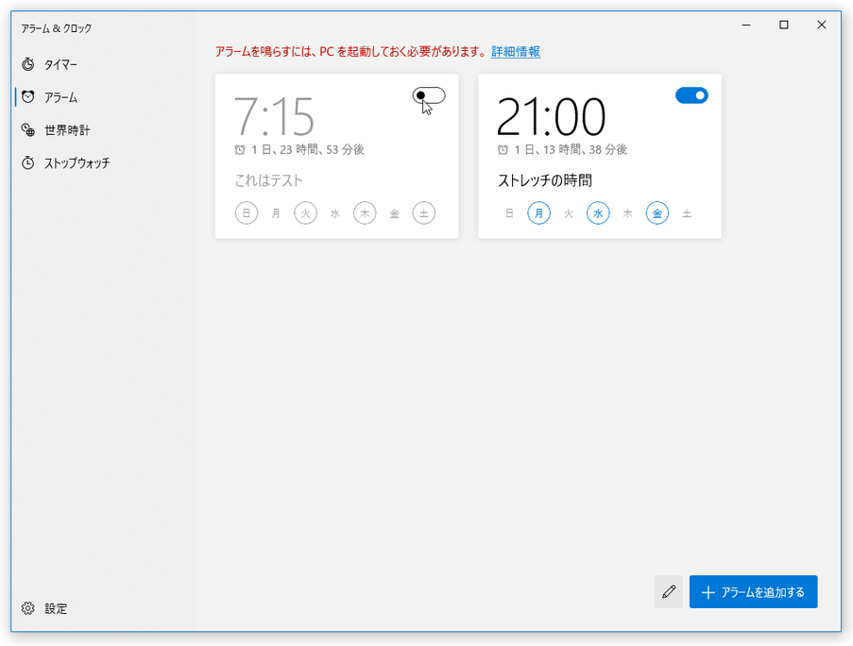853x646 pixels.
Task: Toggle 金 (Friday) on the 21:00 alarm
Action: (657, 213)
